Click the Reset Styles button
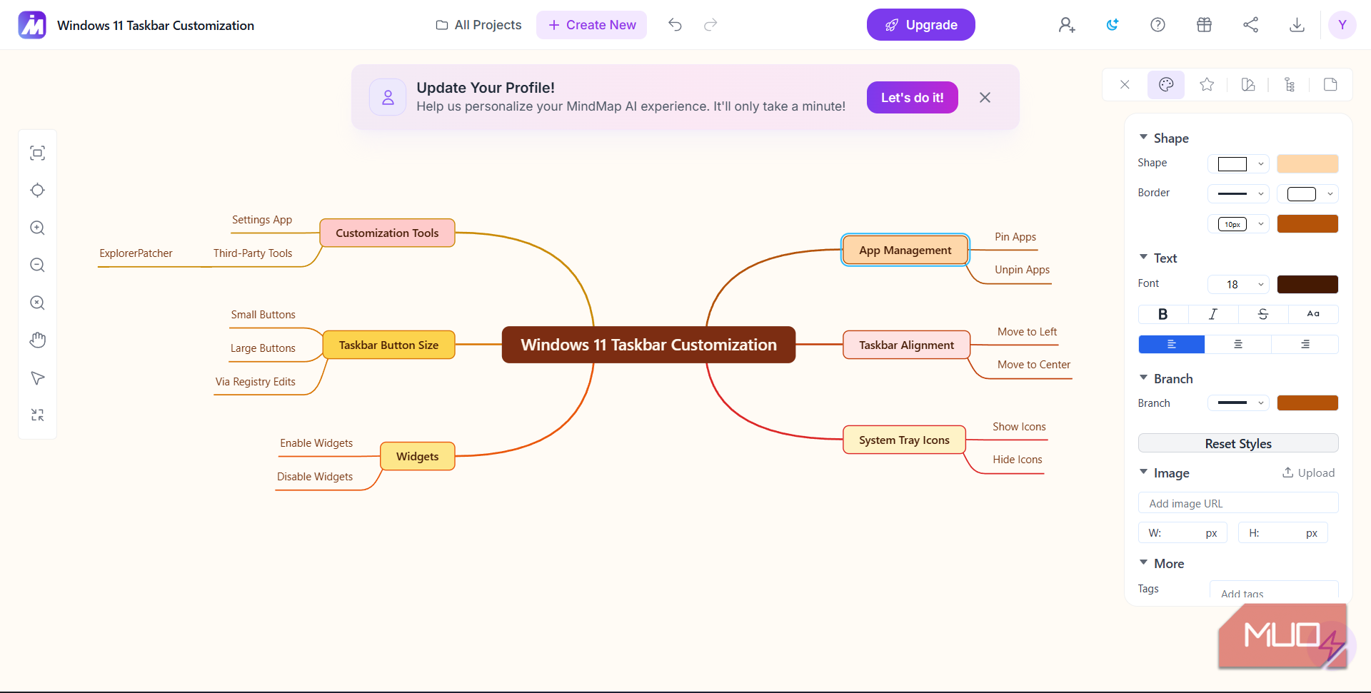 pyautogui.click(x=1238, y=443)
